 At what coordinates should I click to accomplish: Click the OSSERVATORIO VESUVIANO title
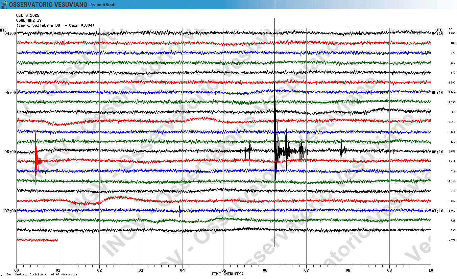[x=48, y=5]
